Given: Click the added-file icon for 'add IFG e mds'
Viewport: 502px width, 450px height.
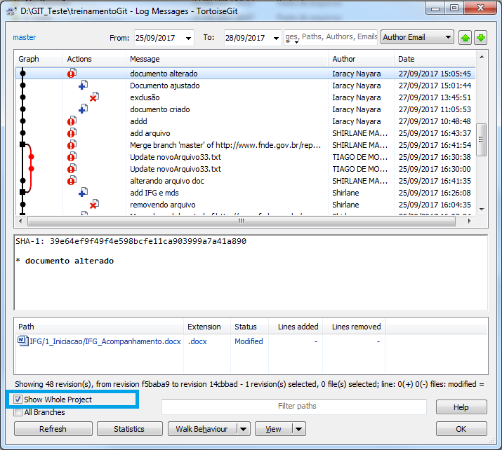Looking at the screenshot, I should point(83,193).
